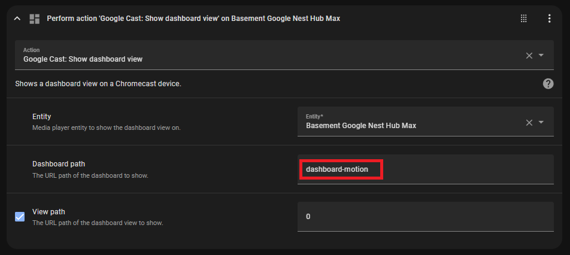This screenshot has width=570, height=255.
Task: Click the 'Shows a dashboard view on a Chromecast device' description
Action: pyautogui.click(x=98, y=84)
